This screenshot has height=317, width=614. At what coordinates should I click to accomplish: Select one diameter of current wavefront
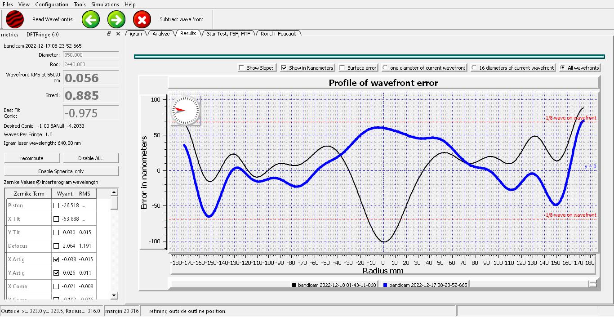pos(385,68)
